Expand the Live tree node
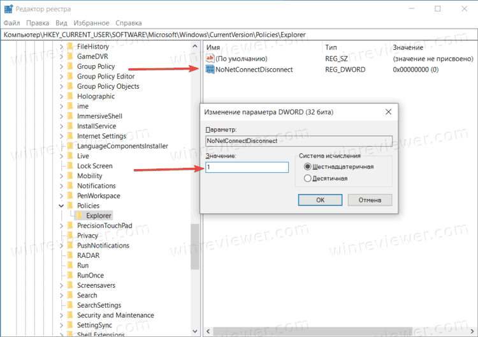 61,156
